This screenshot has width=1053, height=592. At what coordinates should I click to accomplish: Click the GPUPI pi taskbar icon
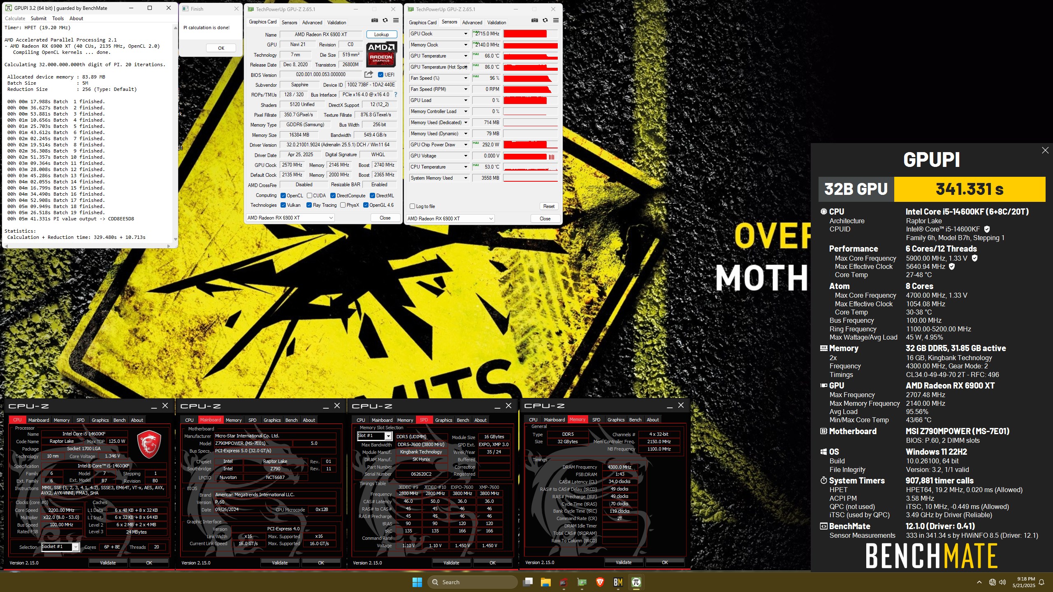636,582
